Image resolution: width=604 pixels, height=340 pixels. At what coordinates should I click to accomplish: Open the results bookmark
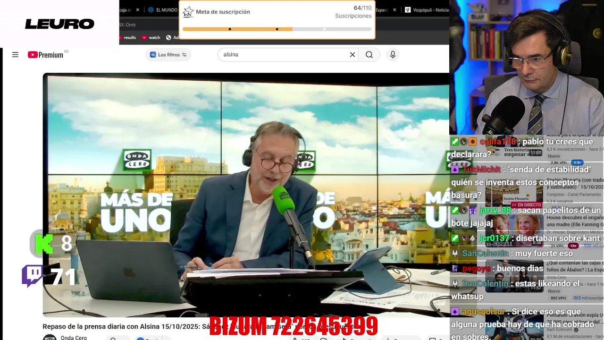(127, 38)
